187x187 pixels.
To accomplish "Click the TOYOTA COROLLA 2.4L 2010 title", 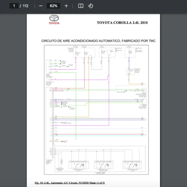I will pos(123,23).
